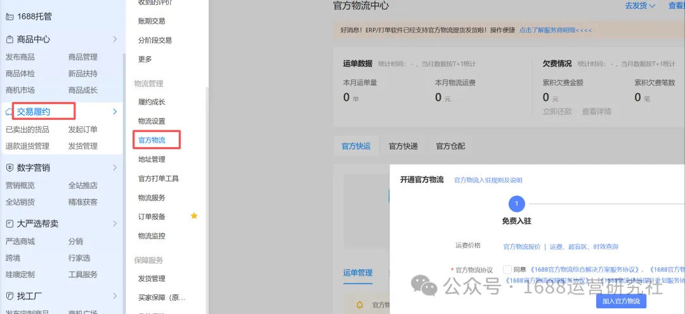Open 营销概览 in sidebar
Image resolution: width=685 pixels, height=314 pixels.
pos(20,186)
